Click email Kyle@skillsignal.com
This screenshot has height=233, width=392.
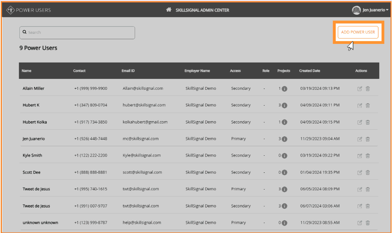[x=142, y=155]
